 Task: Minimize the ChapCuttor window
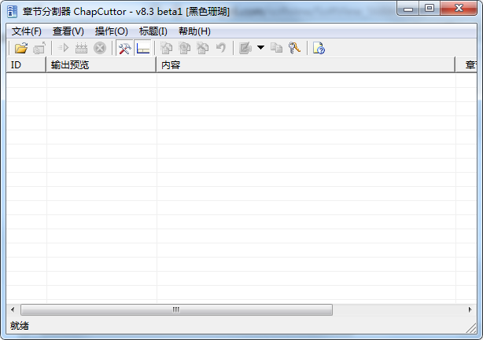pos(408,9)
